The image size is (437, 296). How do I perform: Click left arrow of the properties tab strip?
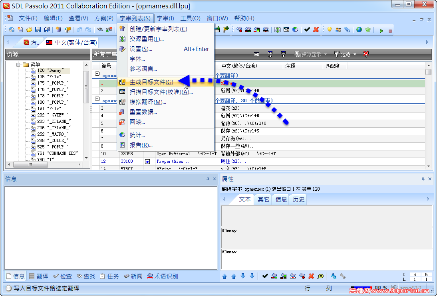(x=224, y=199)
